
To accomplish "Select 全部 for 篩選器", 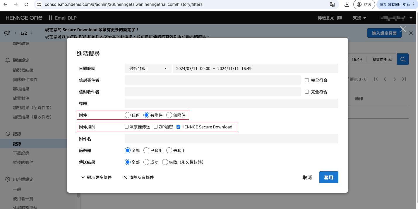I will pyautogui.click(x=128, y=150).
